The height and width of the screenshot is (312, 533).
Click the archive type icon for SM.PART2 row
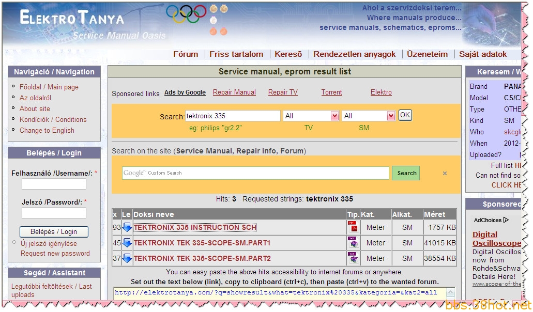[353, 258]
